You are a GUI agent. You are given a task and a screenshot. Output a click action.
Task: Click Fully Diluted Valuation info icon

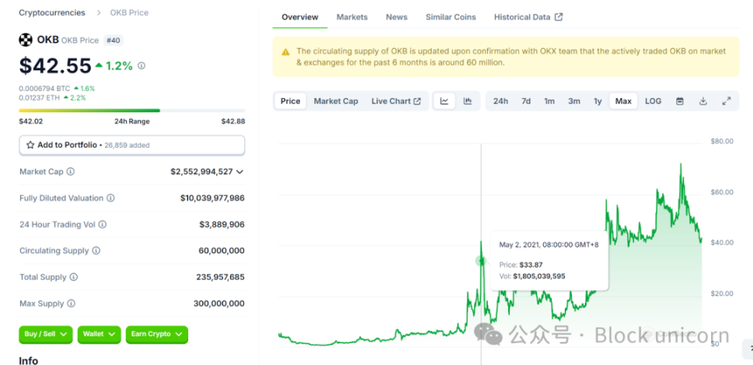click(x=111, y=198)
